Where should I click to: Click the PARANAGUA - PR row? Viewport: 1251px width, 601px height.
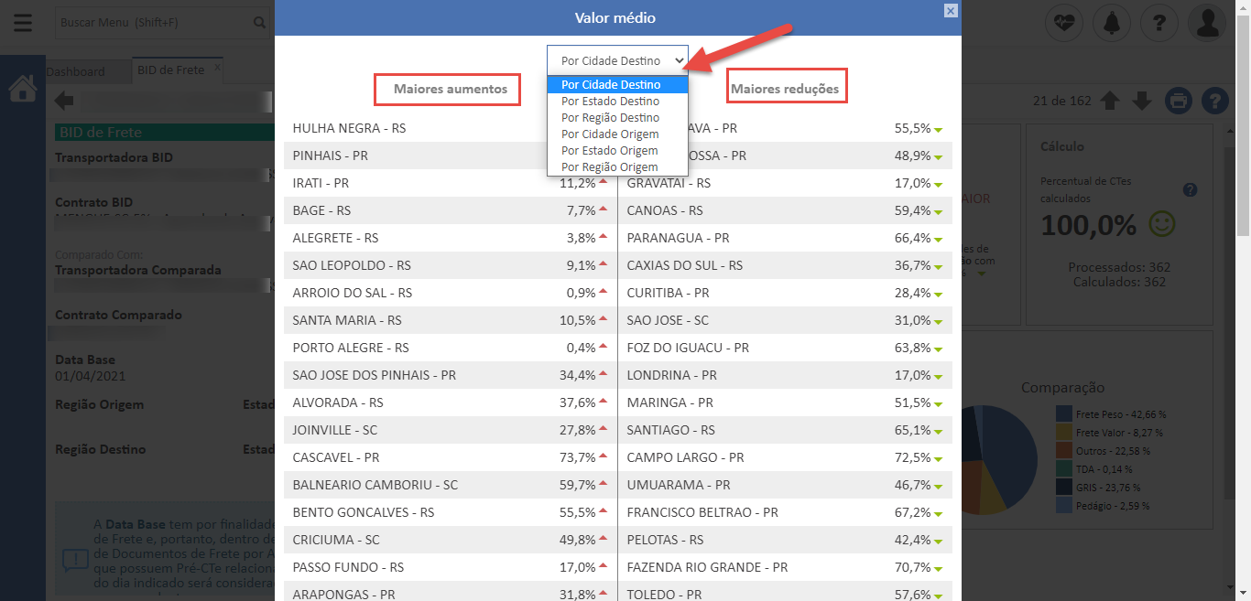(x=786, y=238)
